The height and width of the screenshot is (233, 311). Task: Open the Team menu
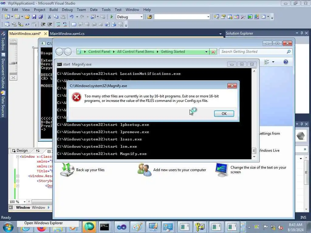(x=81, y=9)
